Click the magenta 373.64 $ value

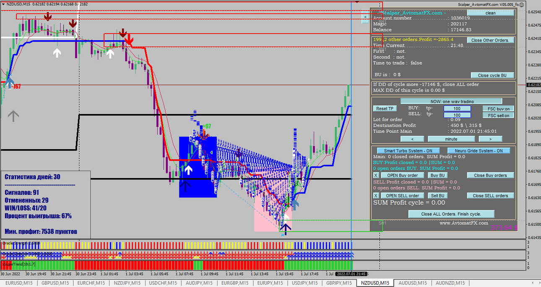[504, 227]
